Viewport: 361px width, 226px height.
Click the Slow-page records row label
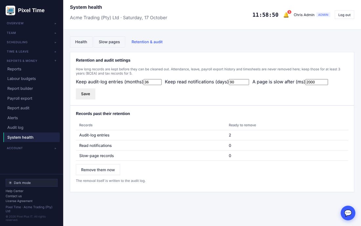[96, 156]
